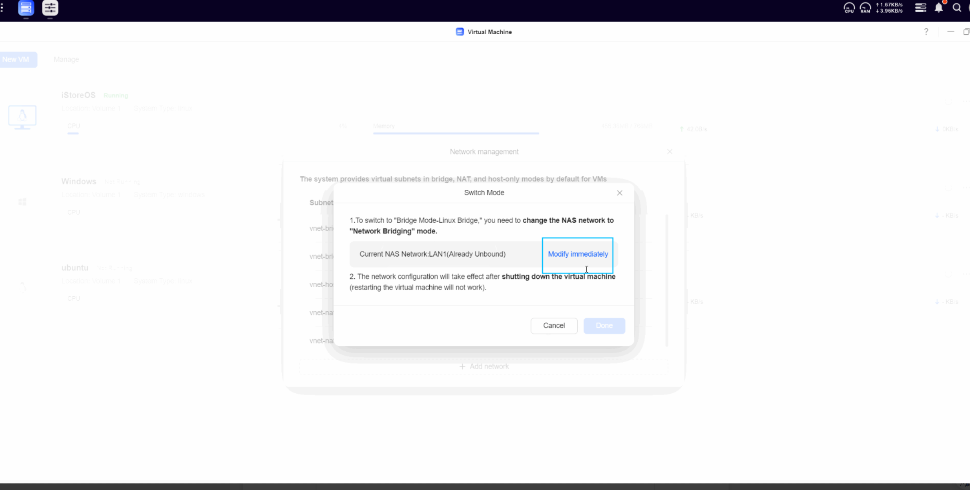Screen dimensions: 970x490
Task: Open the notification bell
Action: [939, 8]
